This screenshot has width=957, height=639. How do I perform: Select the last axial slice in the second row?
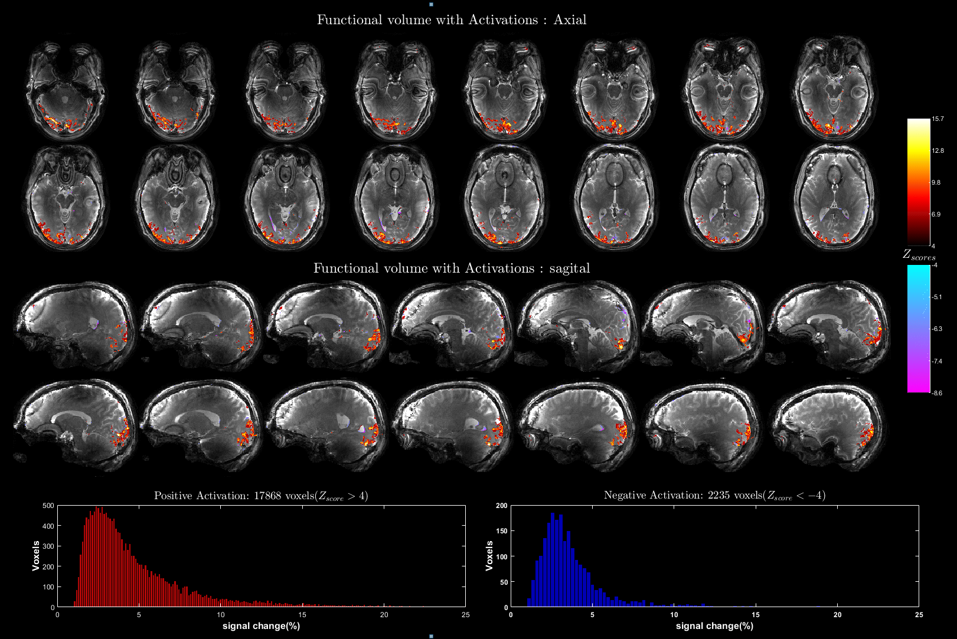(x=834, y=196)
